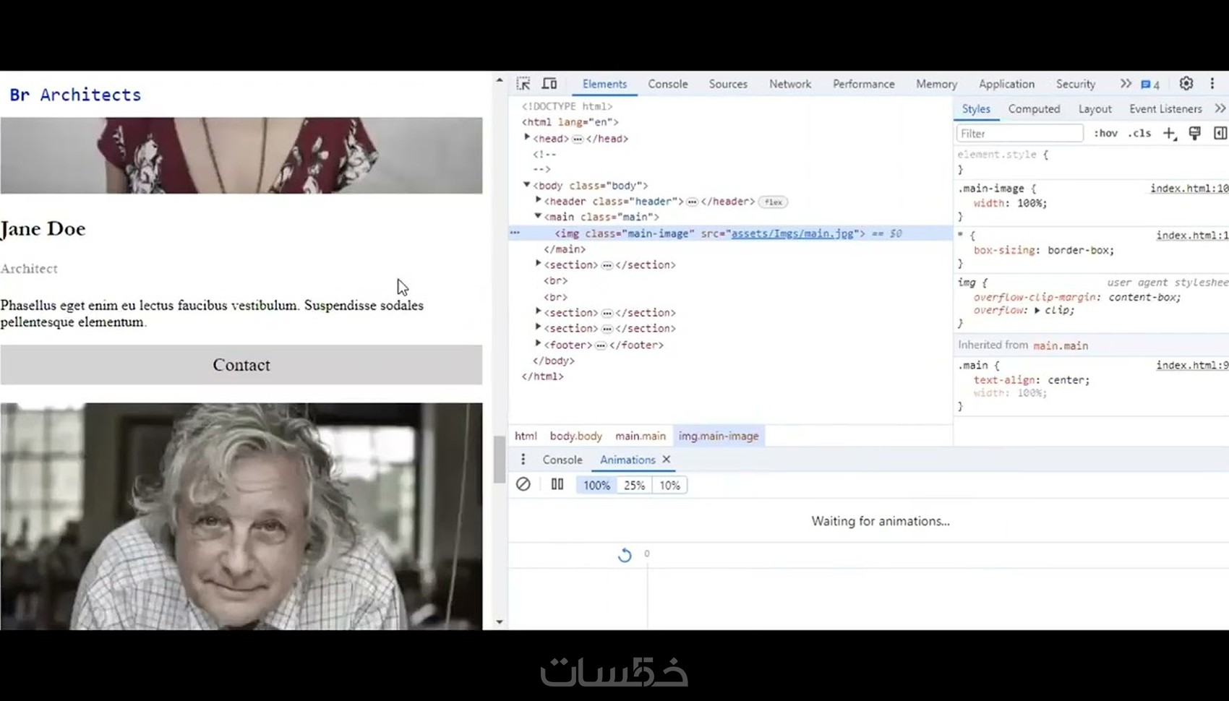Toggle :hov element state panel
The width and height of the screenshot is (1229, 701).
pos(1105,133)
